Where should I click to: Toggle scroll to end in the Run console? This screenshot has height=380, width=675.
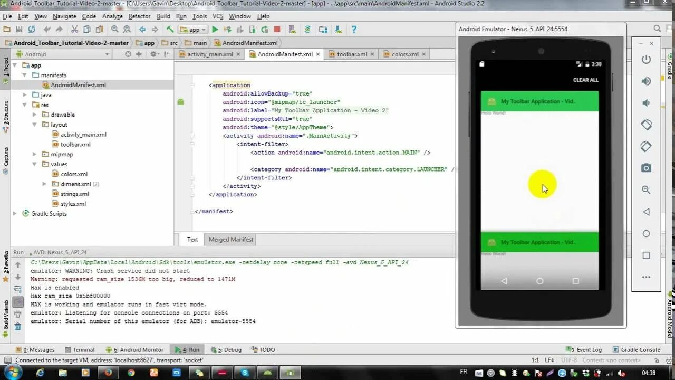click(x=18, y=302)
